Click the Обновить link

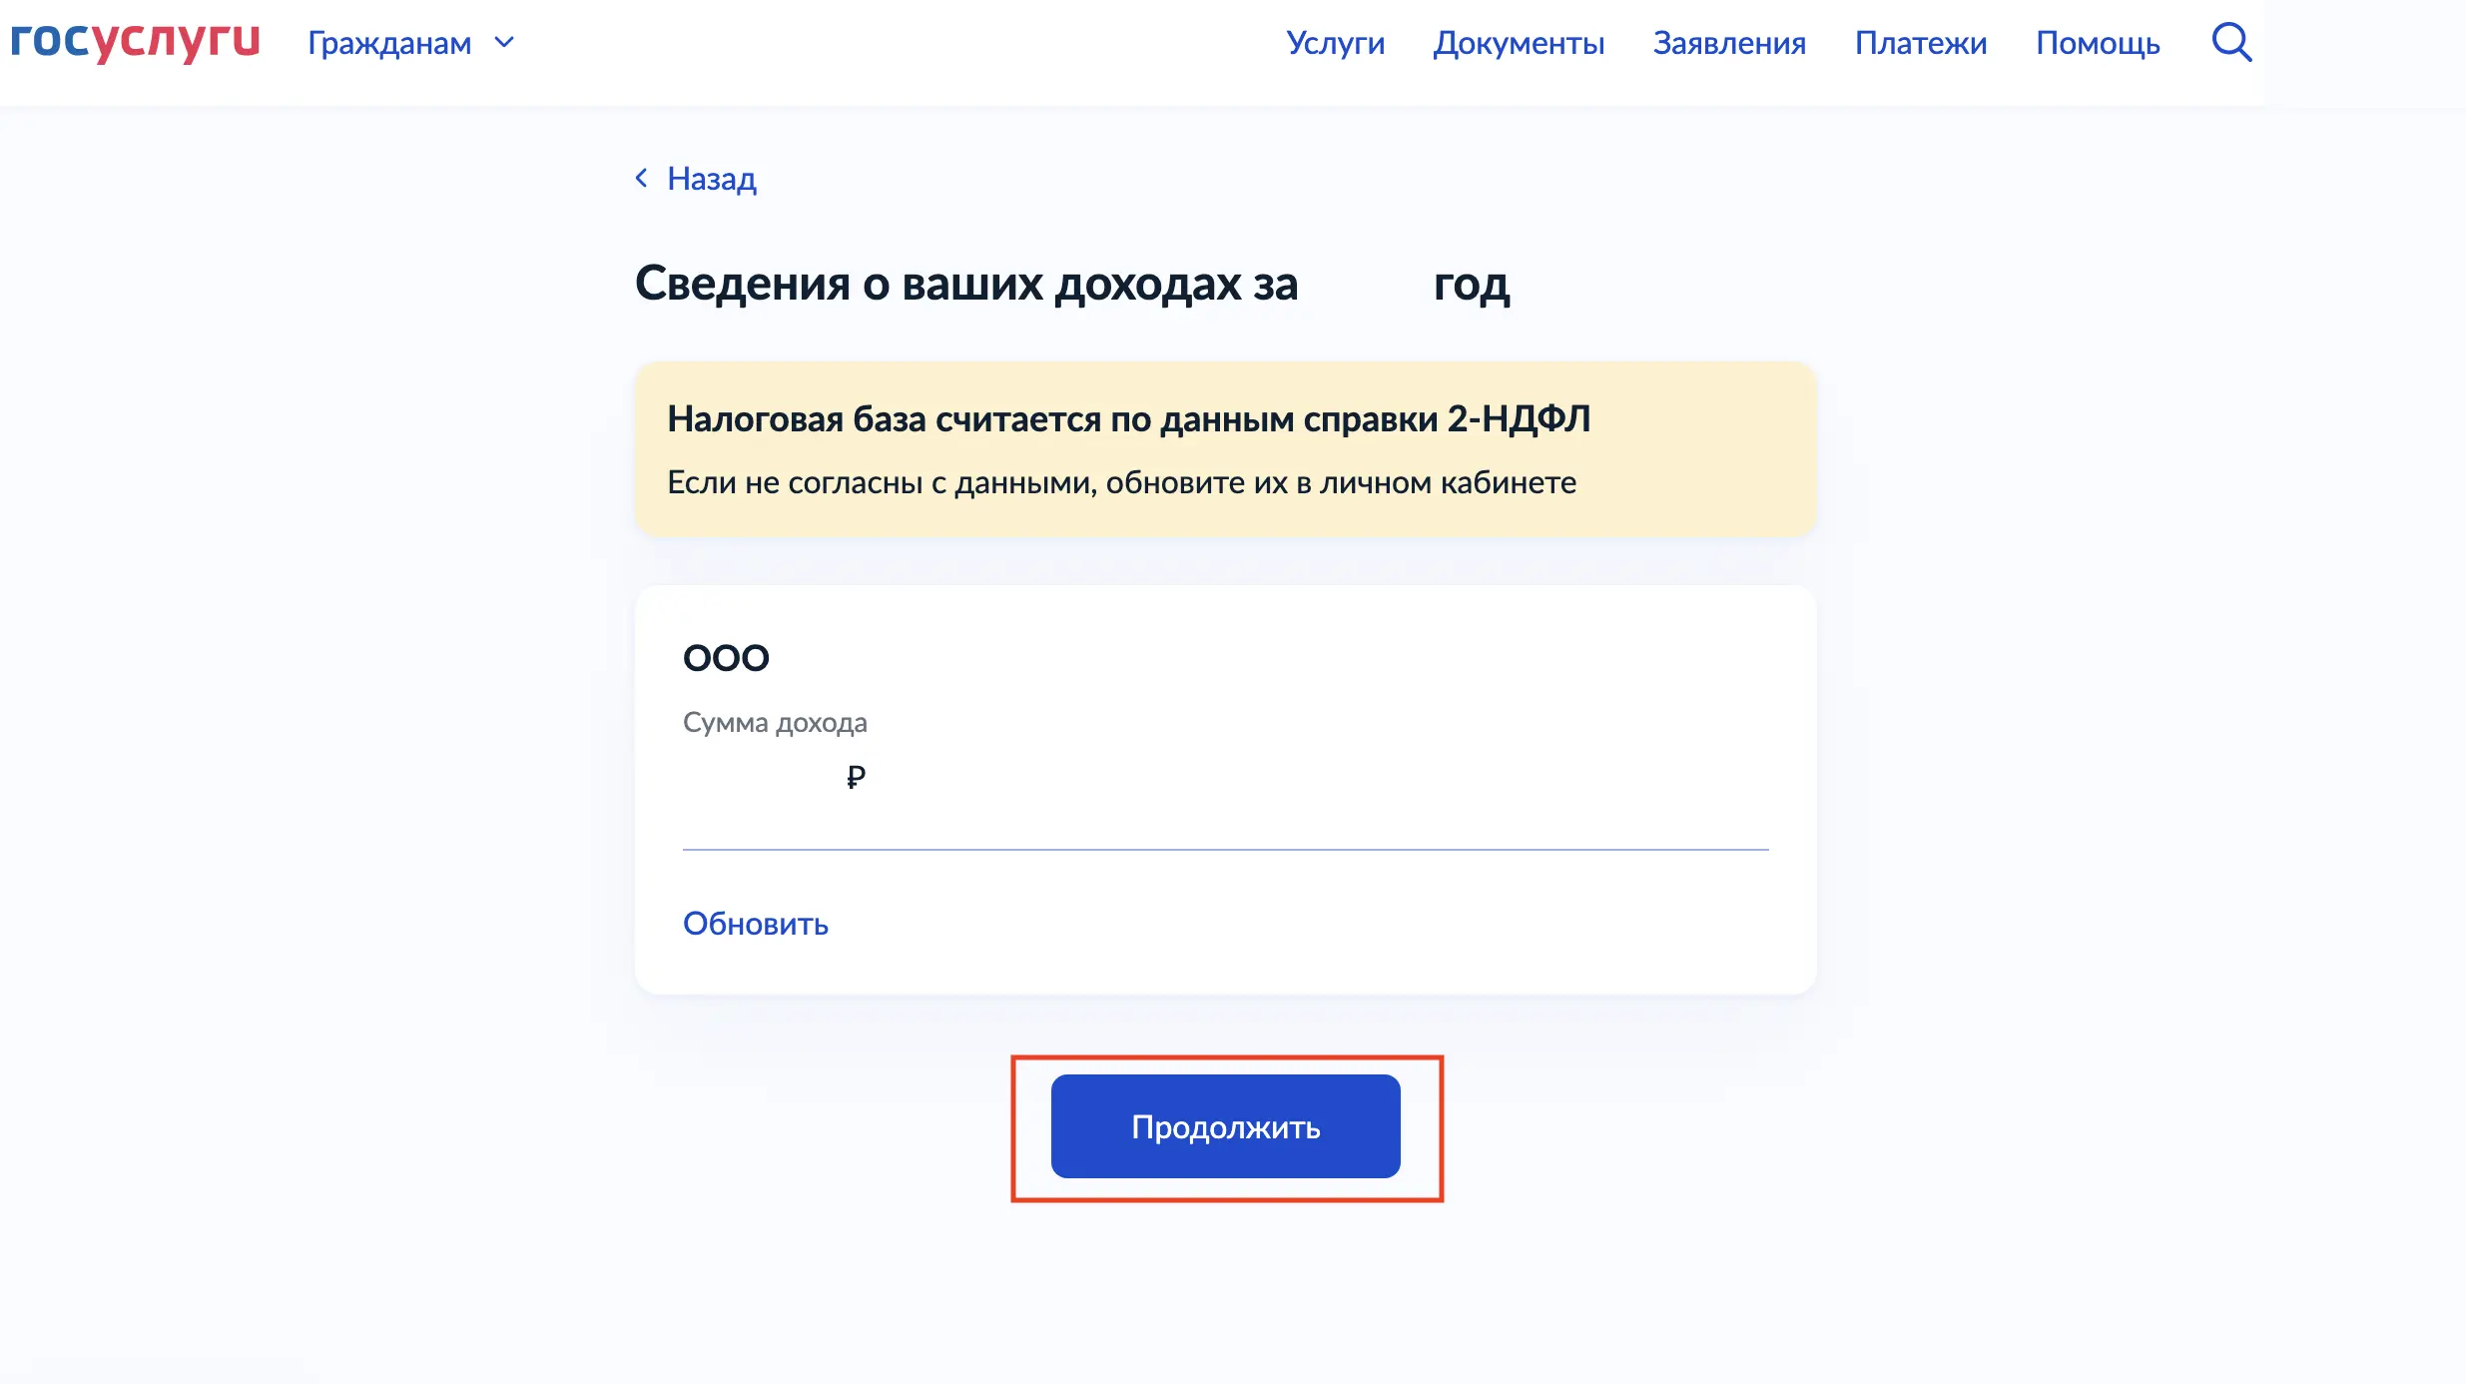[756, 924]
